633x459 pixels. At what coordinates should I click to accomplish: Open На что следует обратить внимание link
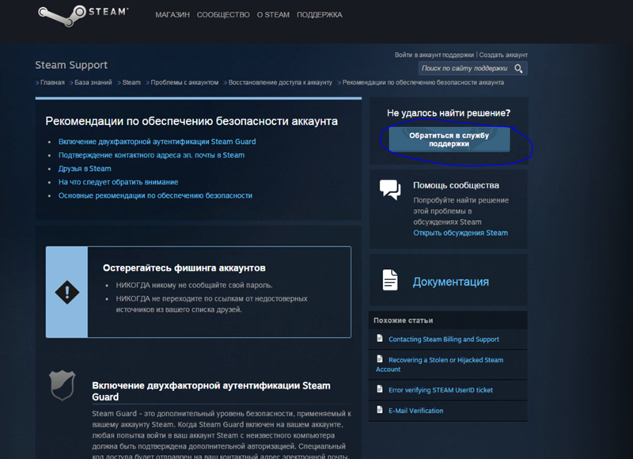pyautogui.click(x=118, y=182)
